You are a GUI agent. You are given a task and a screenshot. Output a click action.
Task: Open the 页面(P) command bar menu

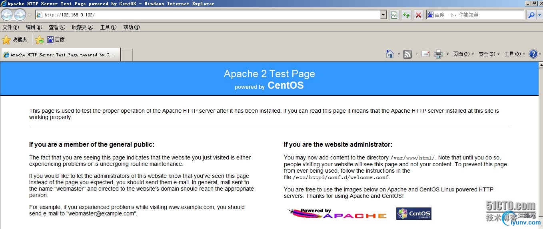[x=463, y=54]
